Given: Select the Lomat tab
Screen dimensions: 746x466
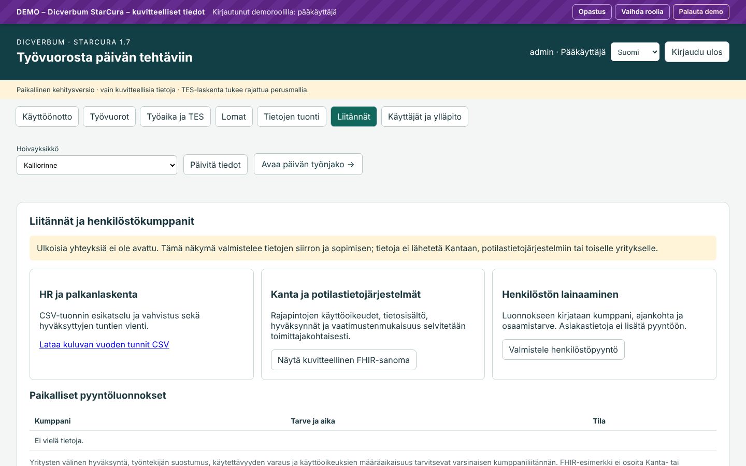Looking at the screenshot, I should [234, 116].
